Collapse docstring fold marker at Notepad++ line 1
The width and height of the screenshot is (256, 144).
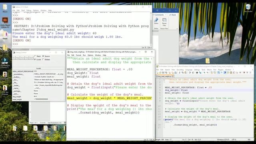(164, 80)
